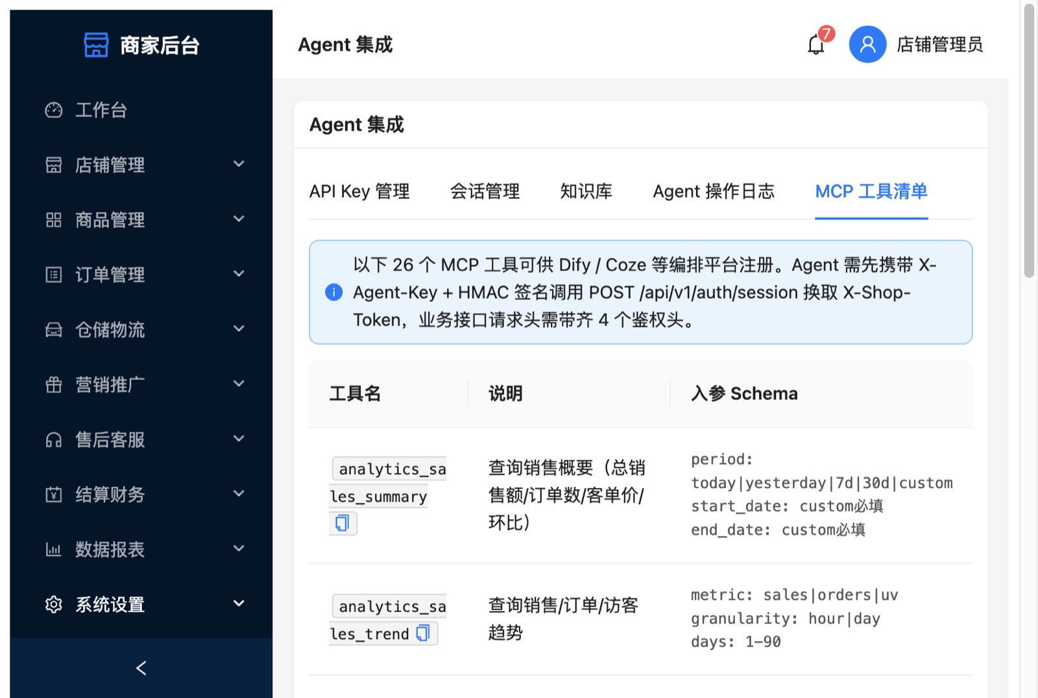Image resolution: width=1038 pixels, height=698 pixels.
Task: Click the days: 1–90 schema text
Action: pyautogui.click(x=736, y=642)
